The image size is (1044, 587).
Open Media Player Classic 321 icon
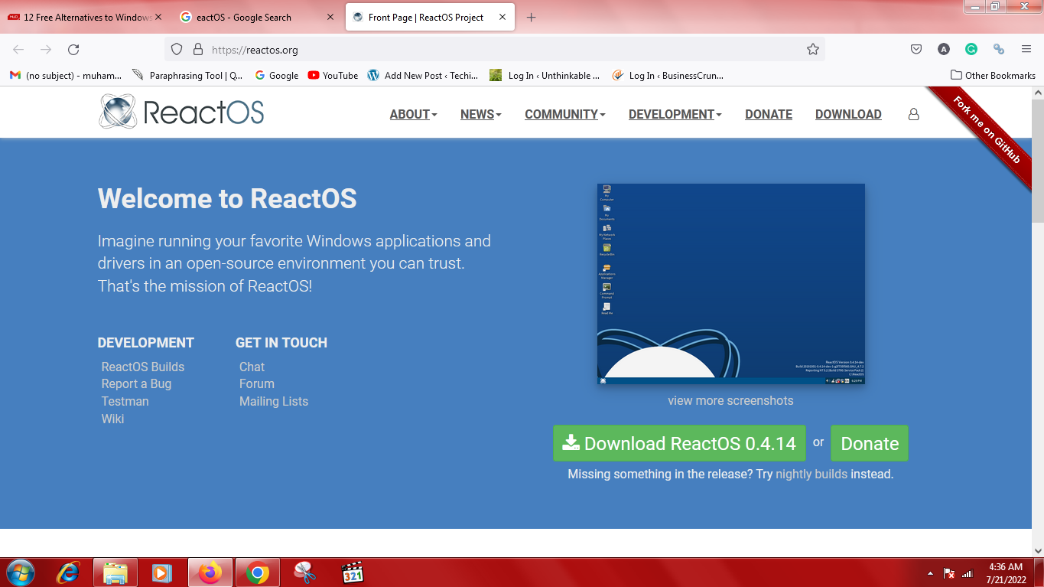(353, 572)
